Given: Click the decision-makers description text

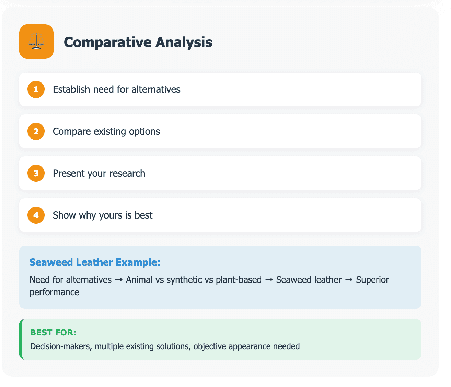Looking at the screenshot, I should coord(165,346).
